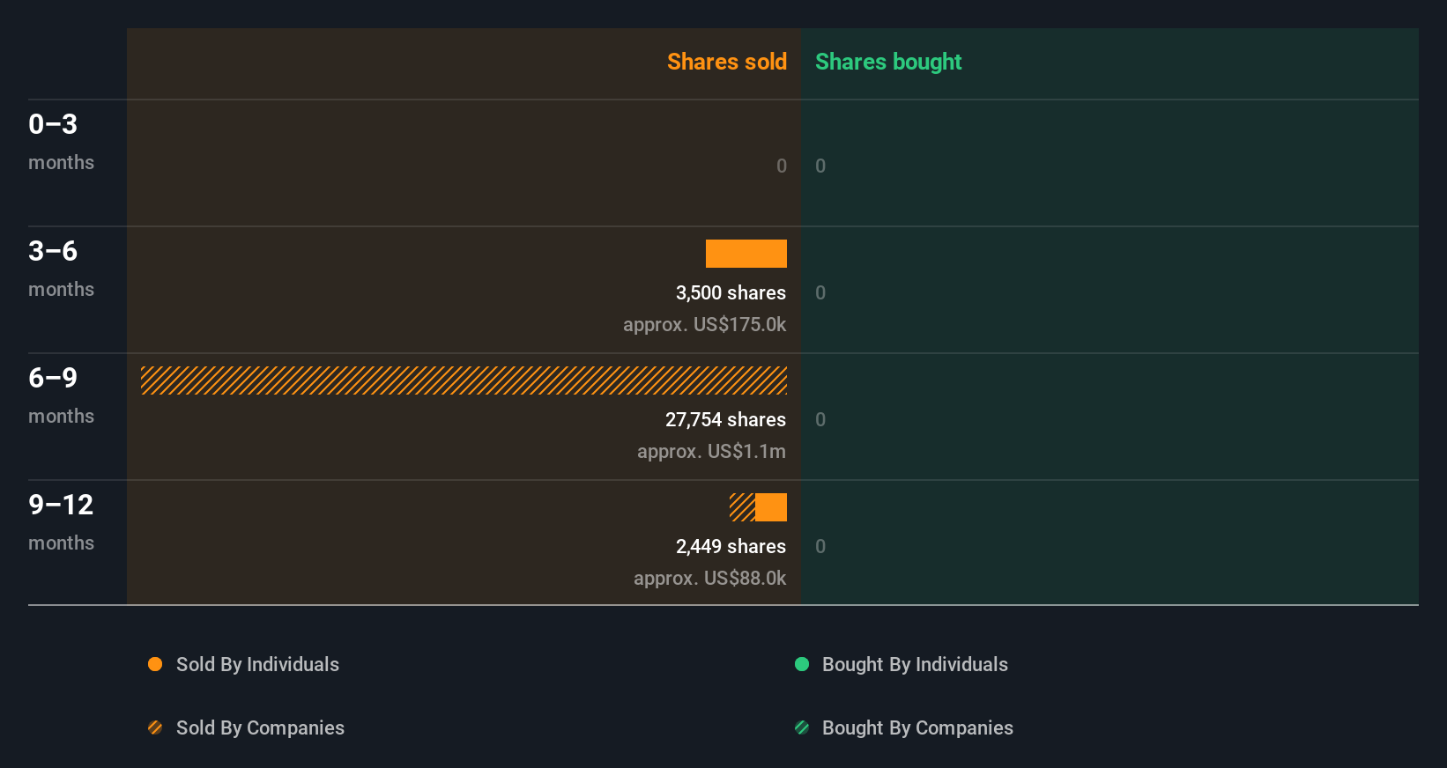Click the 2,449 shares value
The width and height of the screenshot is (1447, 768).
pos(731,546)
